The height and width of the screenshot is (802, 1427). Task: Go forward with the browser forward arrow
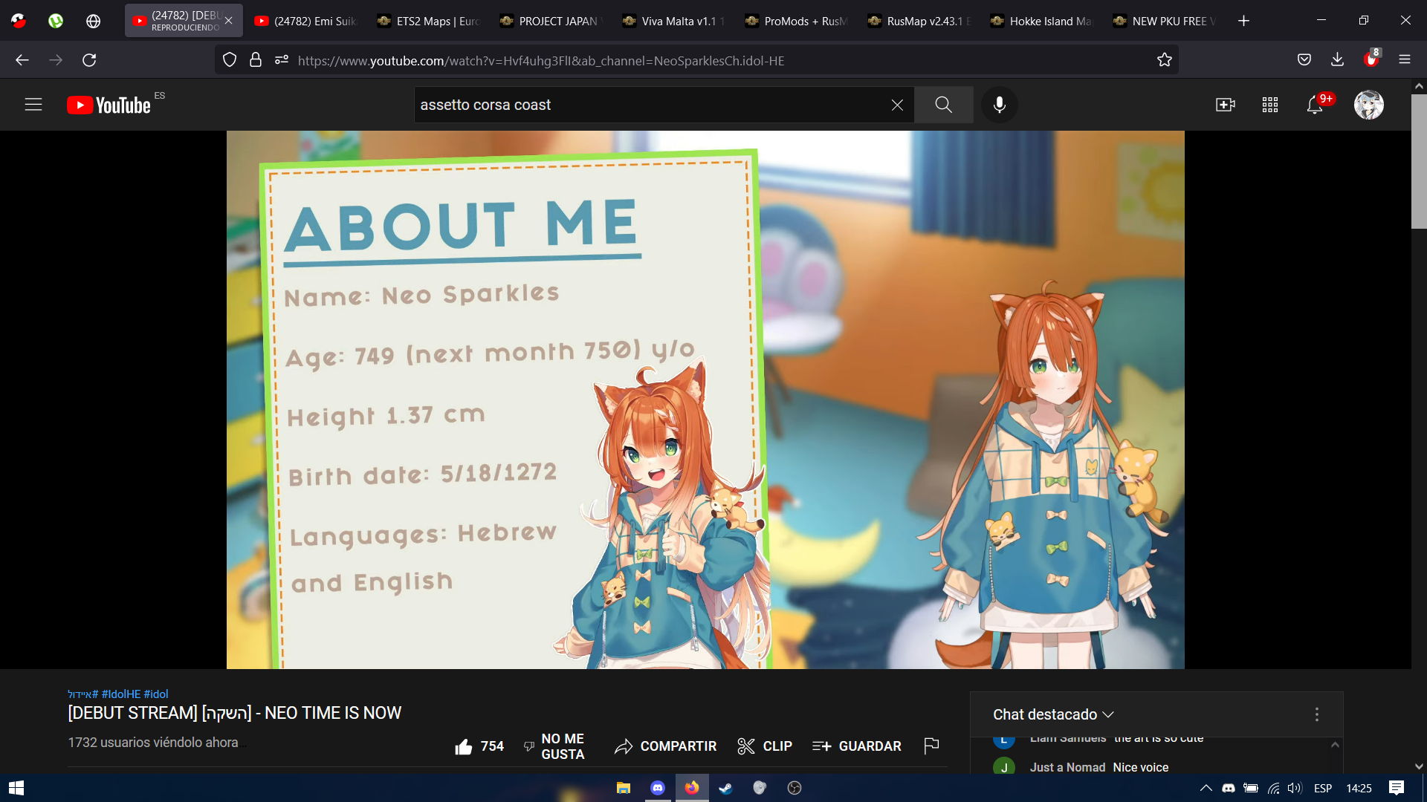pyautogui.click(x=56, y=60)
